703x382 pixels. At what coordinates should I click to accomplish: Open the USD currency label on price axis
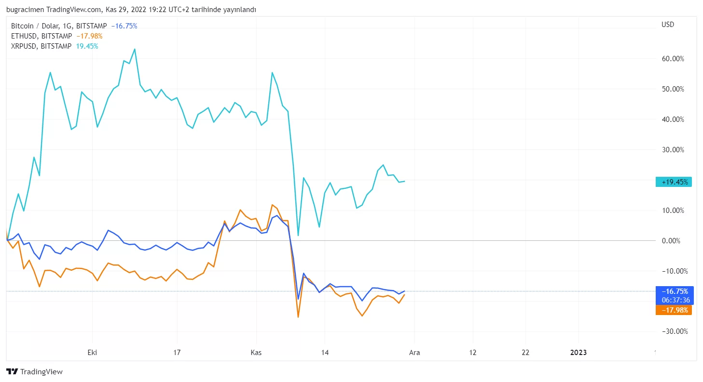(x=668, y=25)
